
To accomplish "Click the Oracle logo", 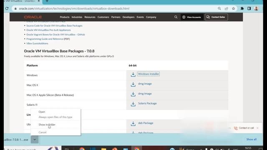I will (33, 17).
